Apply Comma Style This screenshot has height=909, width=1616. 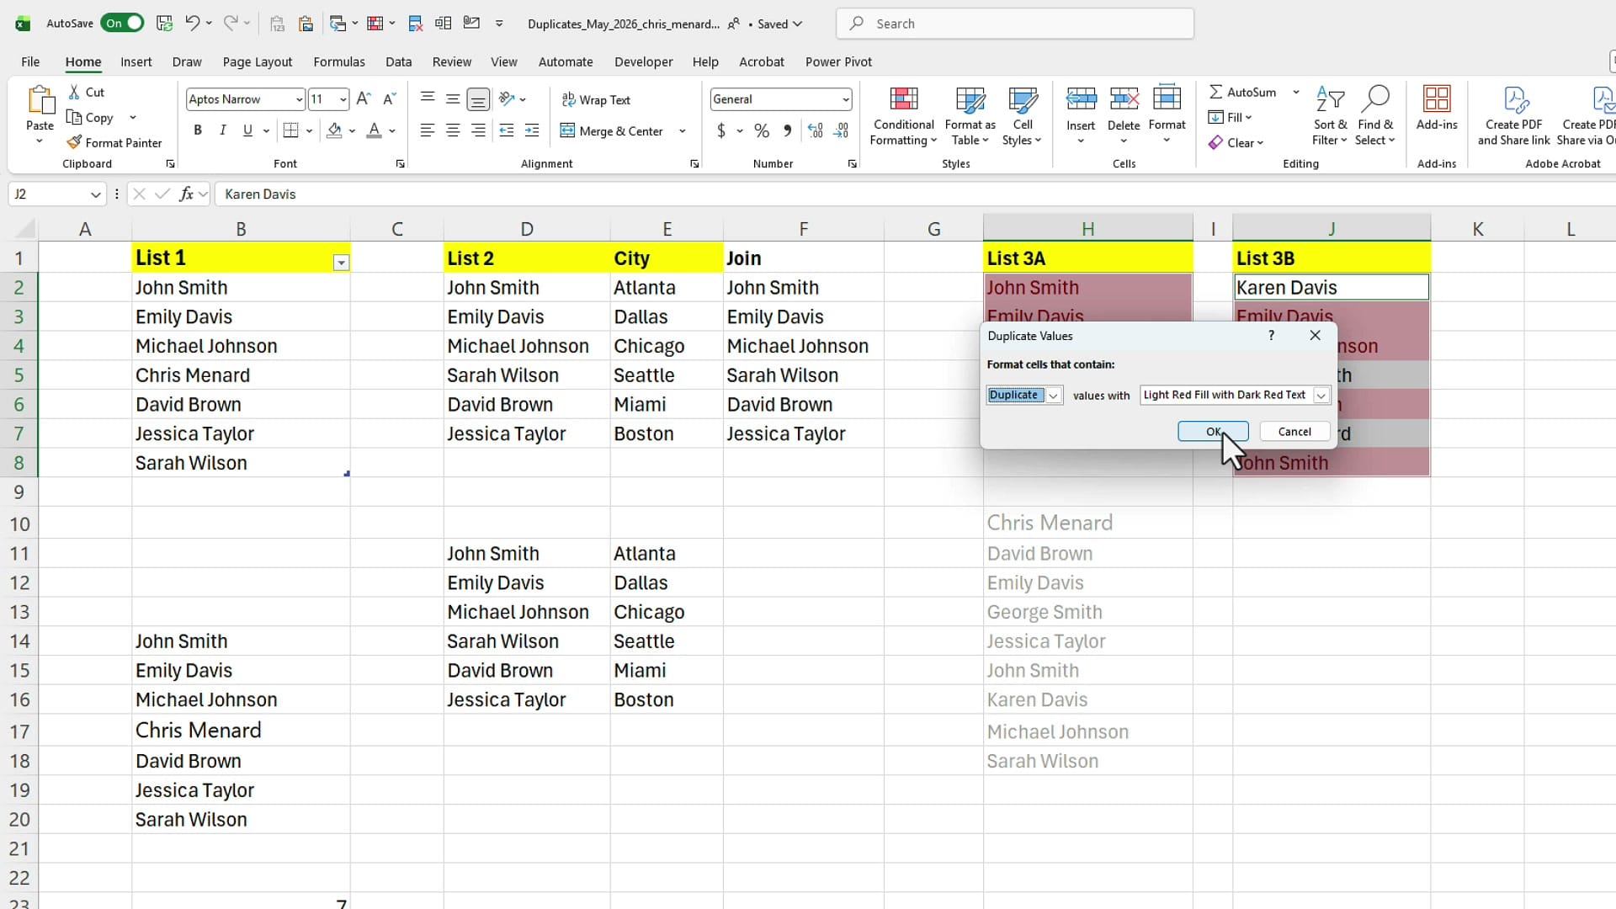click(787, 130)
